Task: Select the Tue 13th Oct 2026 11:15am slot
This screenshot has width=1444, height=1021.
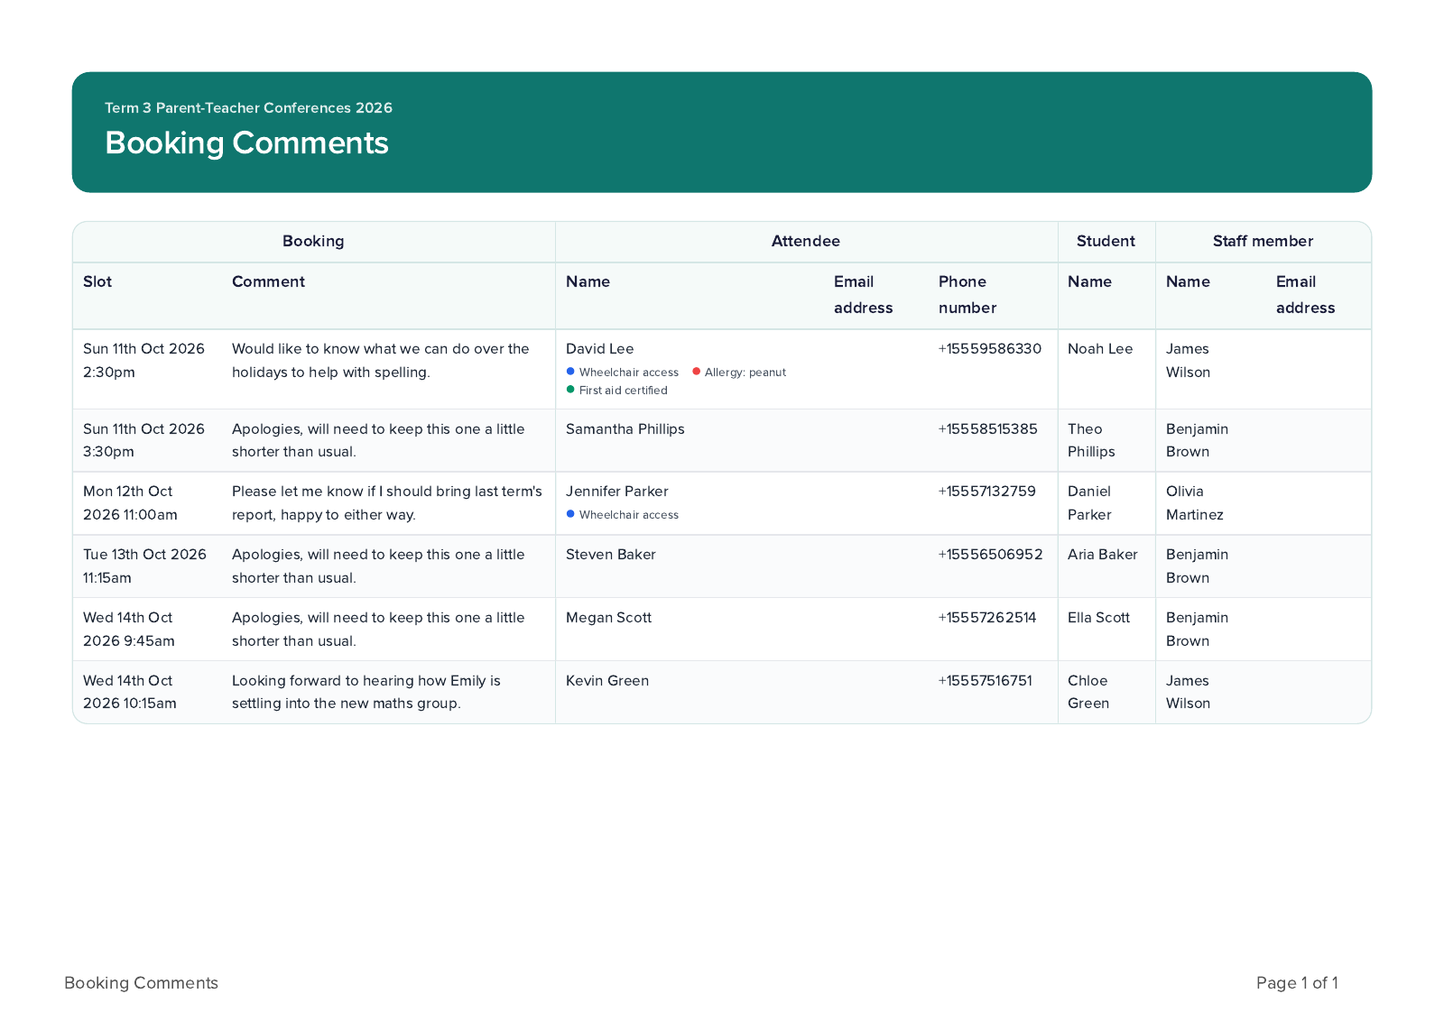Action: point(144,566)
